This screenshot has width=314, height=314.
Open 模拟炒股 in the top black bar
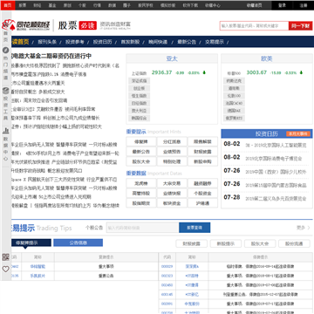click(168, 5)
